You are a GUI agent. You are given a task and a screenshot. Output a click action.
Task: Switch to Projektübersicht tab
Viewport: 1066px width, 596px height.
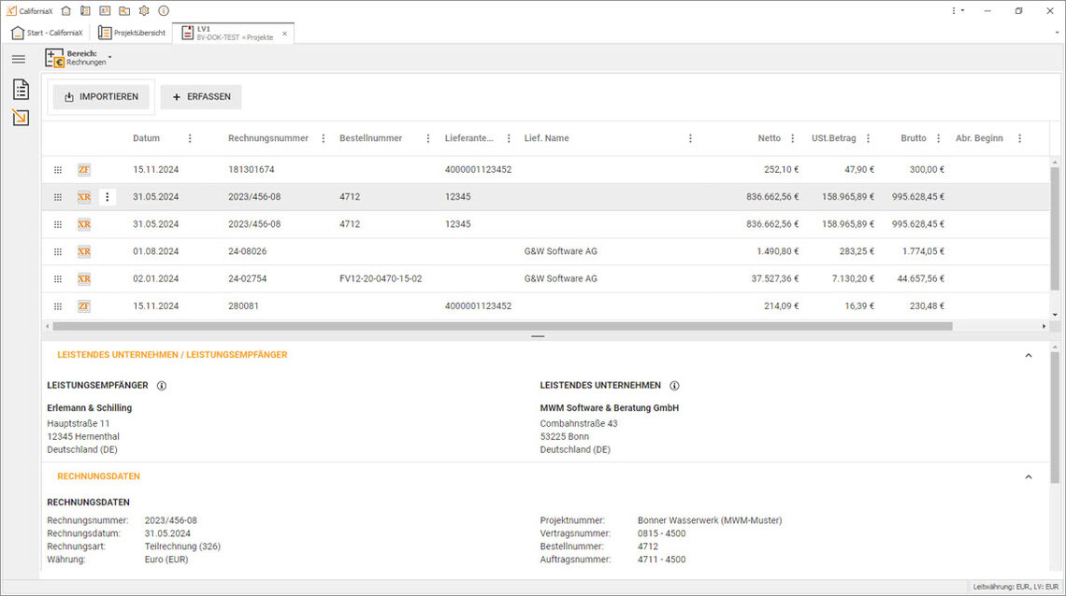132,33
